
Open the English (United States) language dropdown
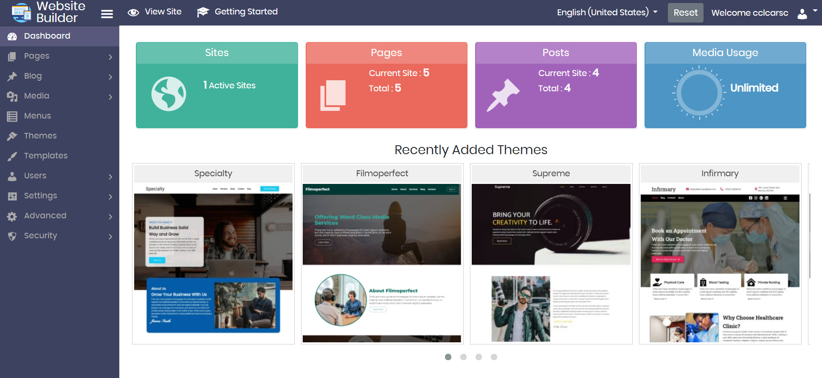click(x=607, y=12)
